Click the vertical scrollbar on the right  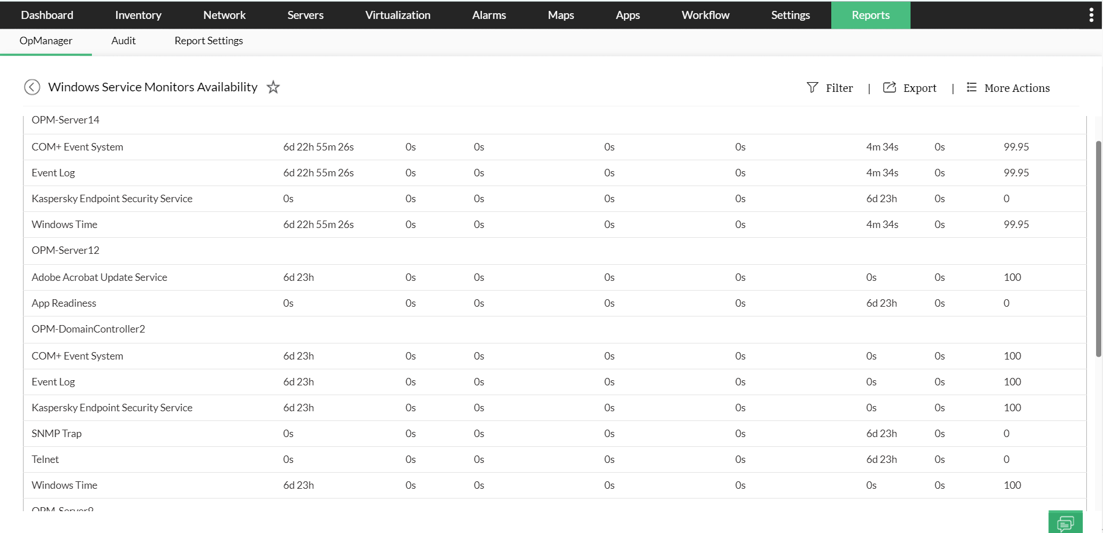tap(1098, 247)
